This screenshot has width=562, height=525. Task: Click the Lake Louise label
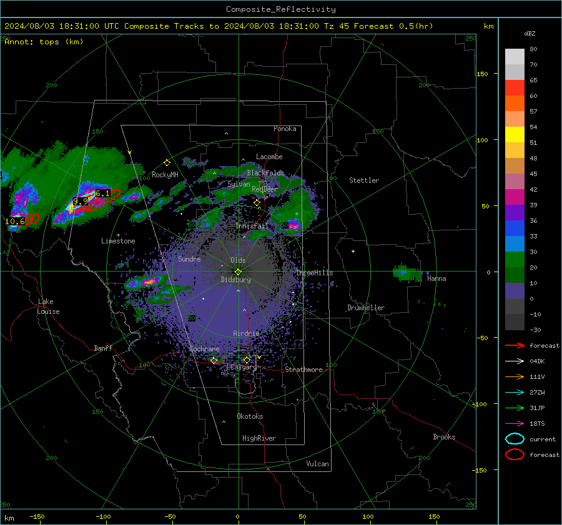[49, 307]
